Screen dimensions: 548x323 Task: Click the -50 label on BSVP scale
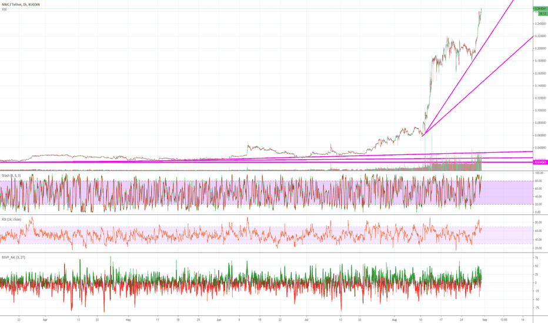tap(536, 300)
